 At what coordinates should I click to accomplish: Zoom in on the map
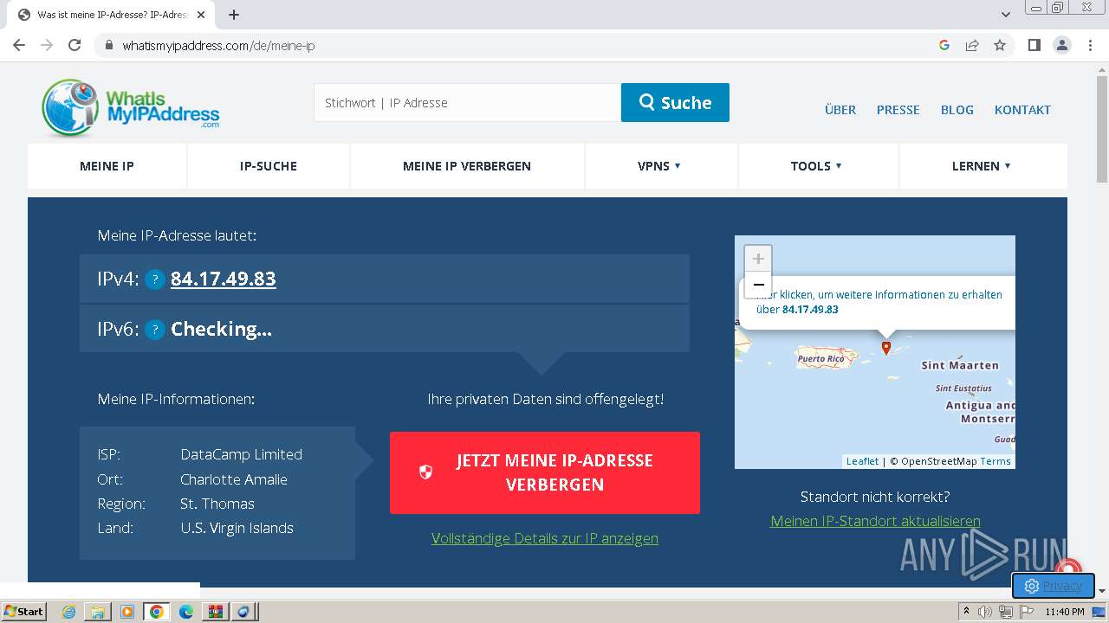pyautogui.click(x=758, y=258)
